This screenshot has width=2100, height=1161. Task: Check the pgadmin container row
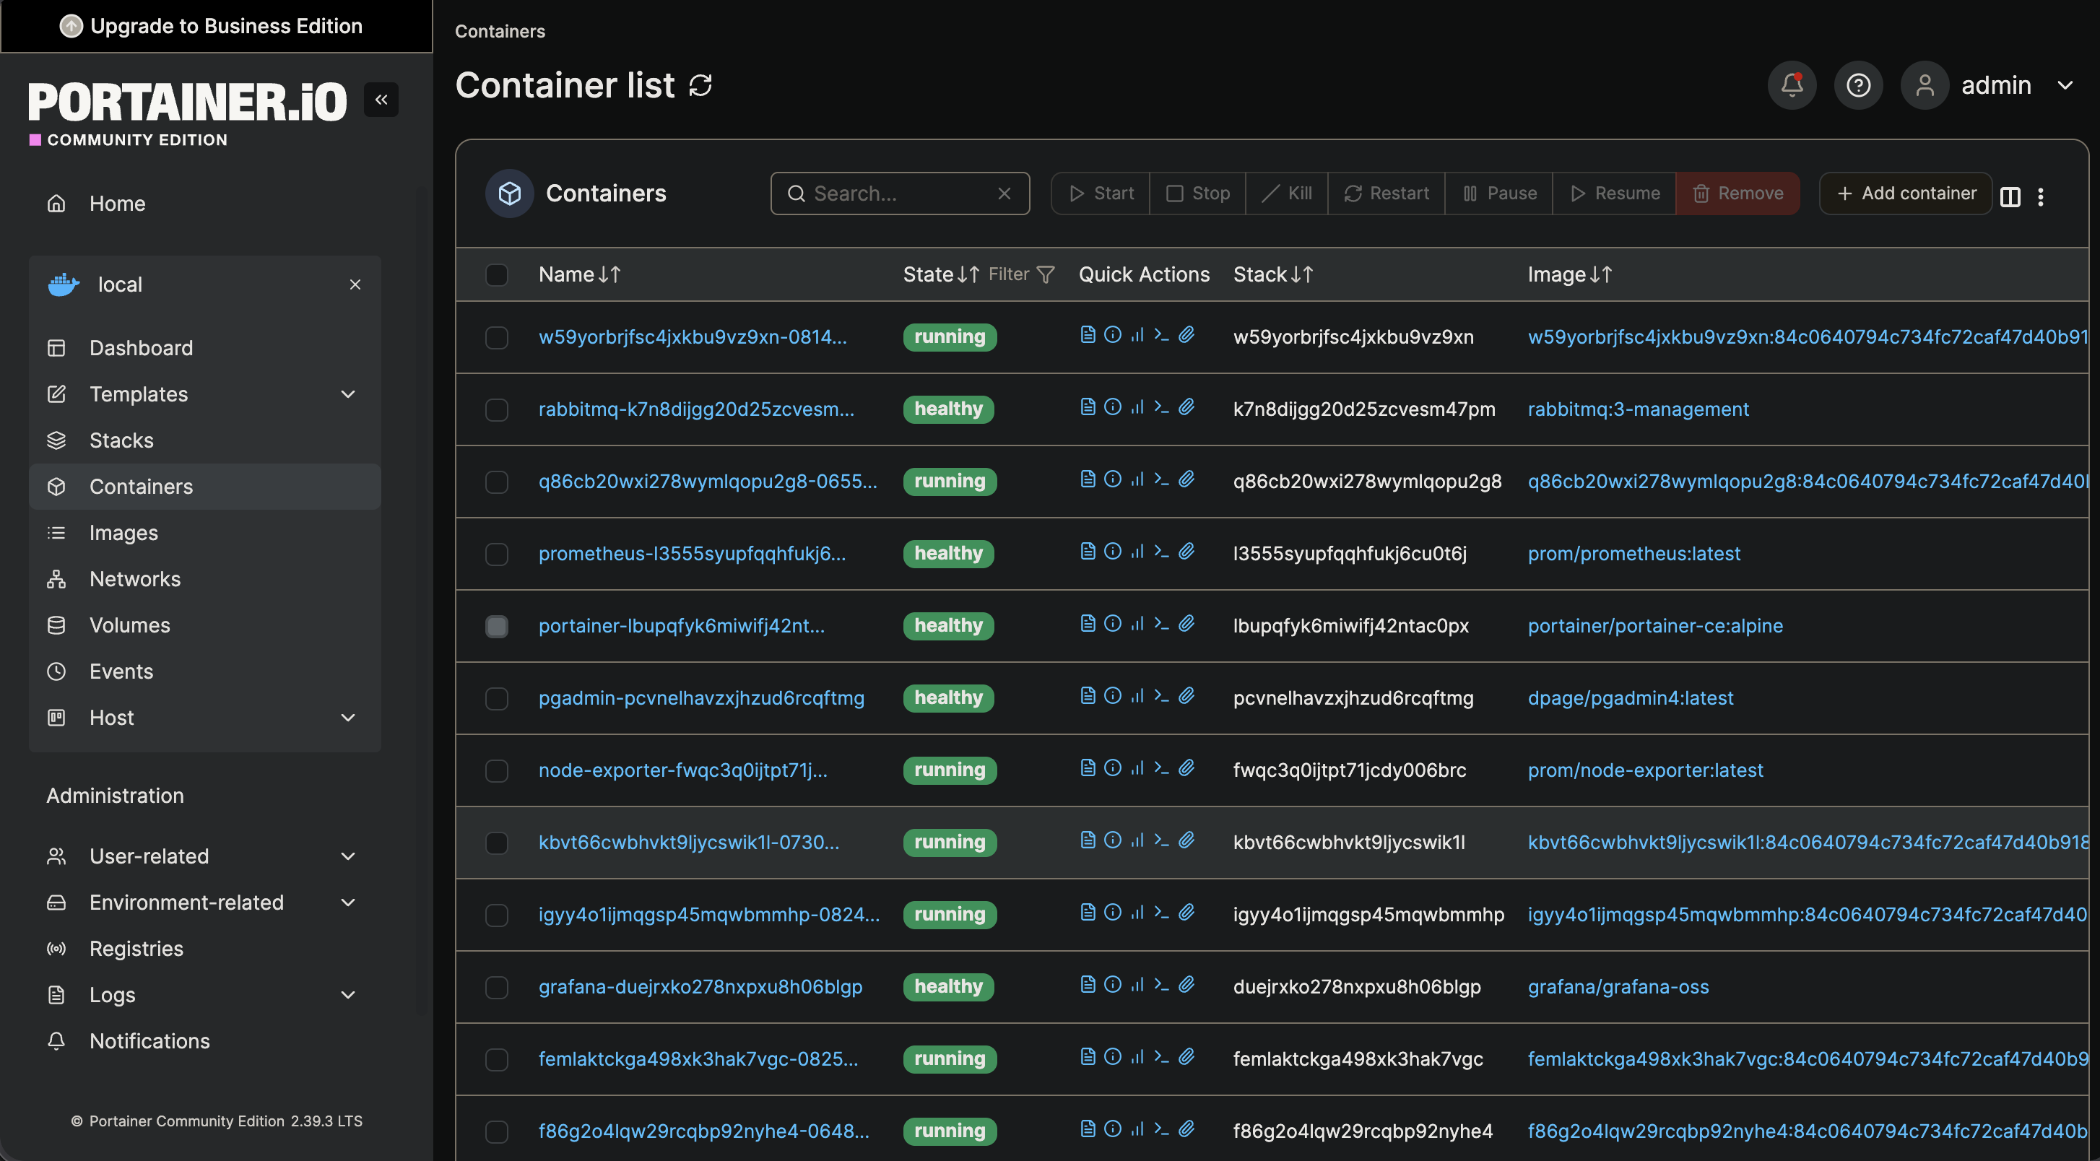pos(496,698)
